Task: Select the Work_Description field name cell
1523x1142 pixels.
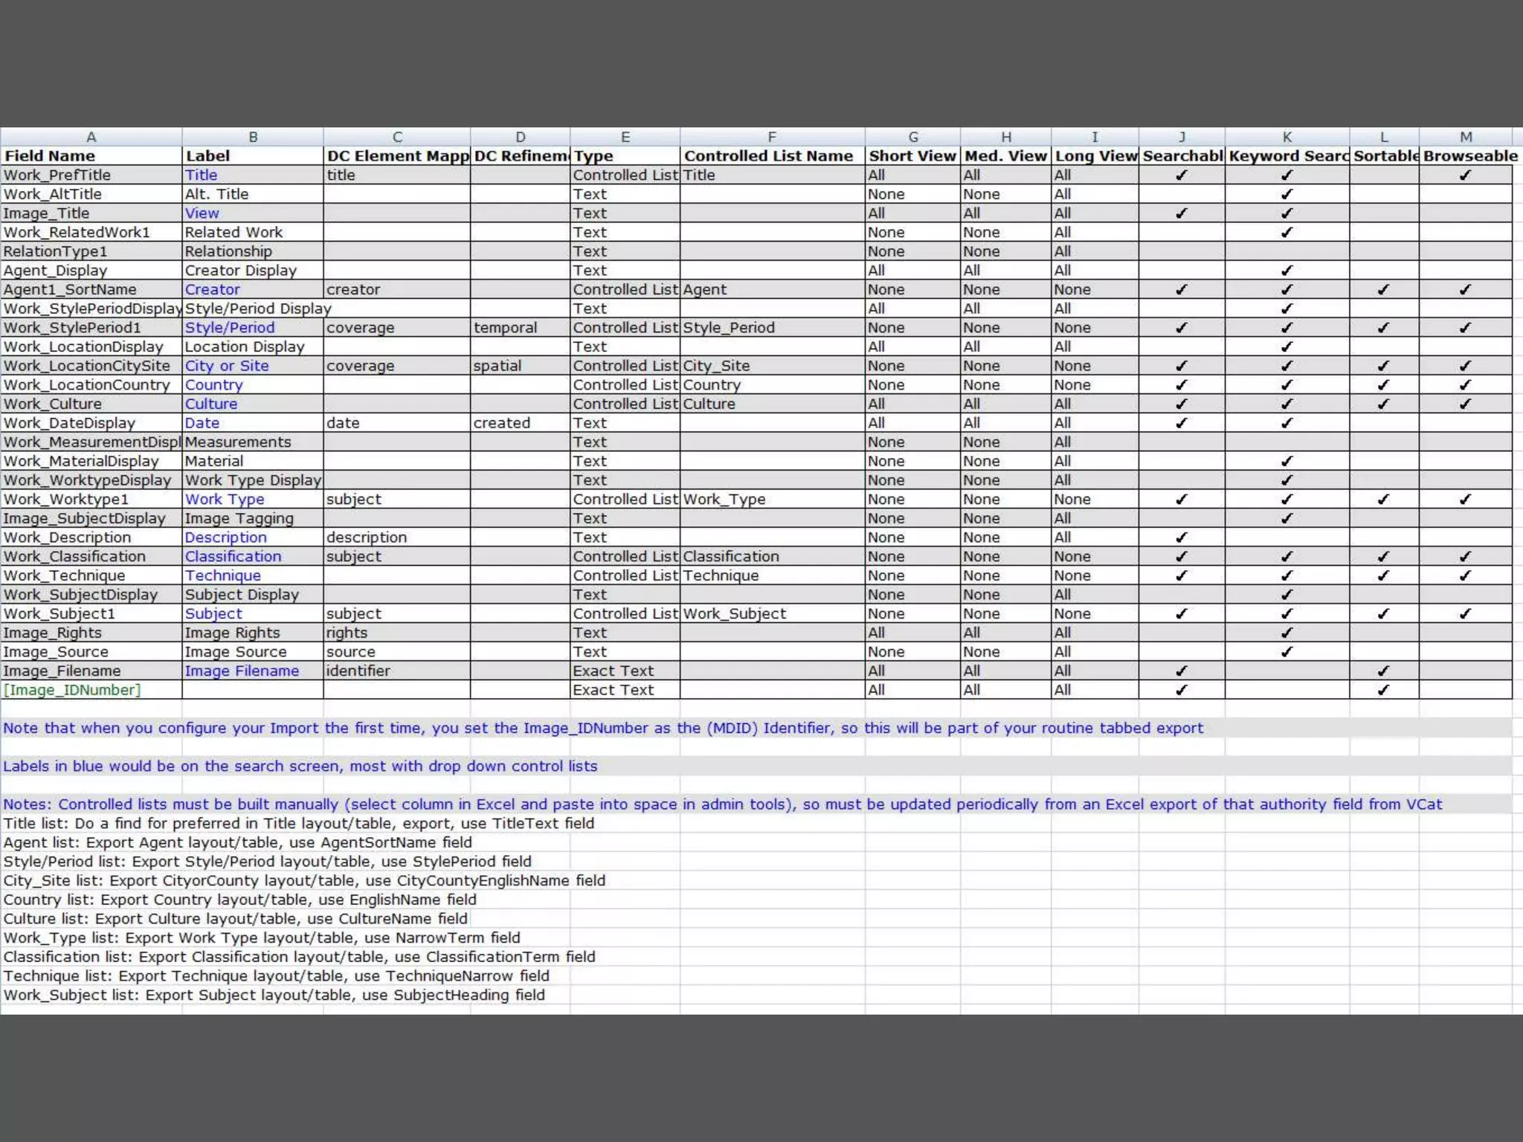Action: pyautogui.click(x=68, y=538)
